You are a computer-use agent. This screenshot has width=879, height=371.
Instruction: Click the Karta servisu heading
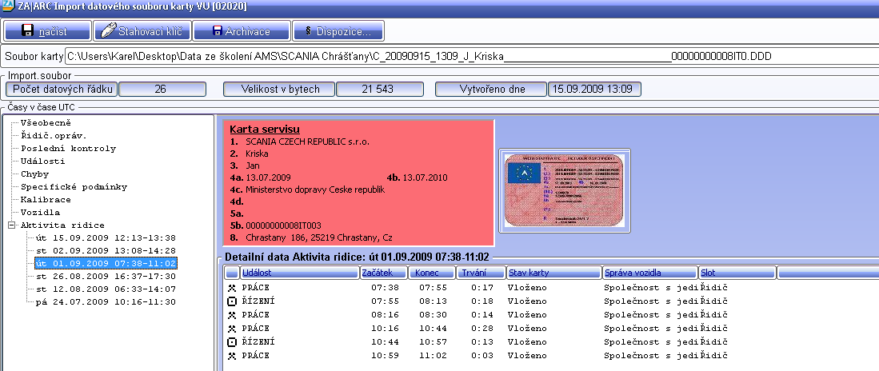coord(265,130)
